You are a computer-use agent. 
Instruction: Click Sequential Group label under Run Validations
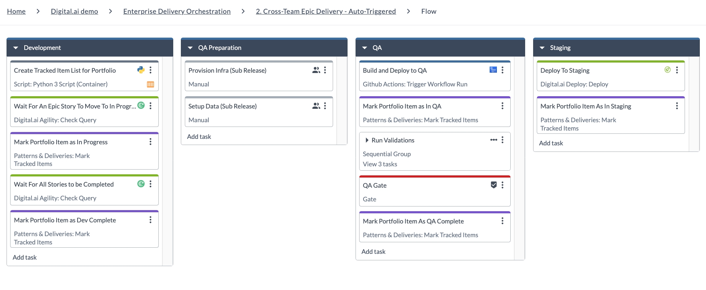point(387,154)
